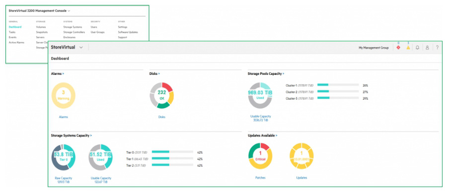Open User Groups under Security
This screenshot has width=449, height=193.
98,32
